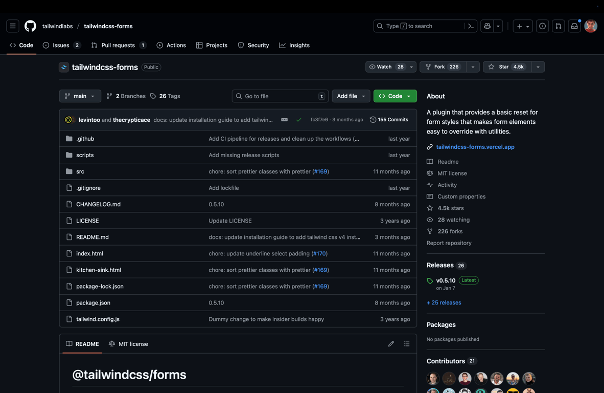
Task: Open README.md file
Action: click(x=92, y=237)
